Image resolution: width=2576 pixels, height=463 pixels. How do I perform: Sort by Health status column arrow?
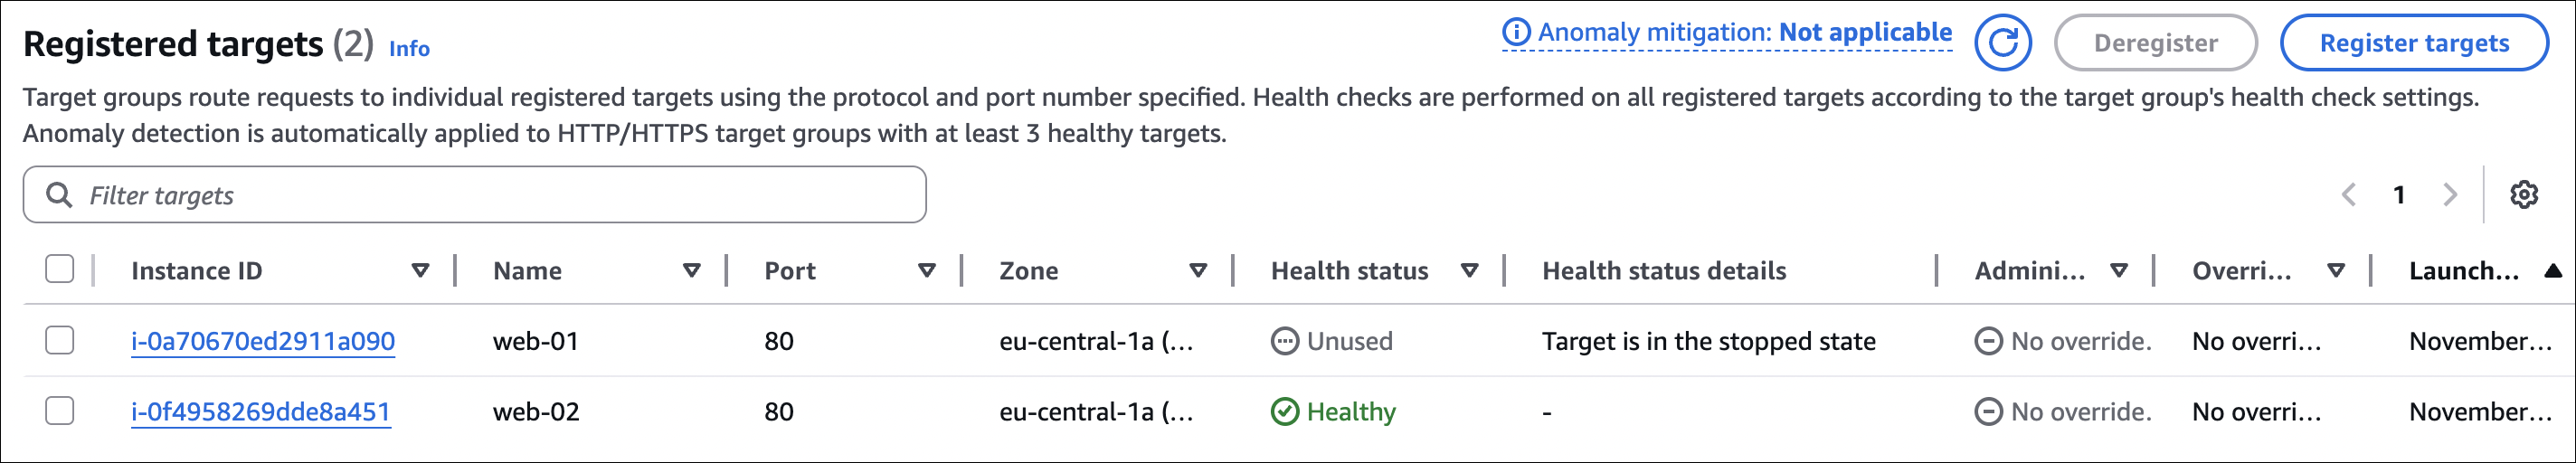tap(1469, 271)
